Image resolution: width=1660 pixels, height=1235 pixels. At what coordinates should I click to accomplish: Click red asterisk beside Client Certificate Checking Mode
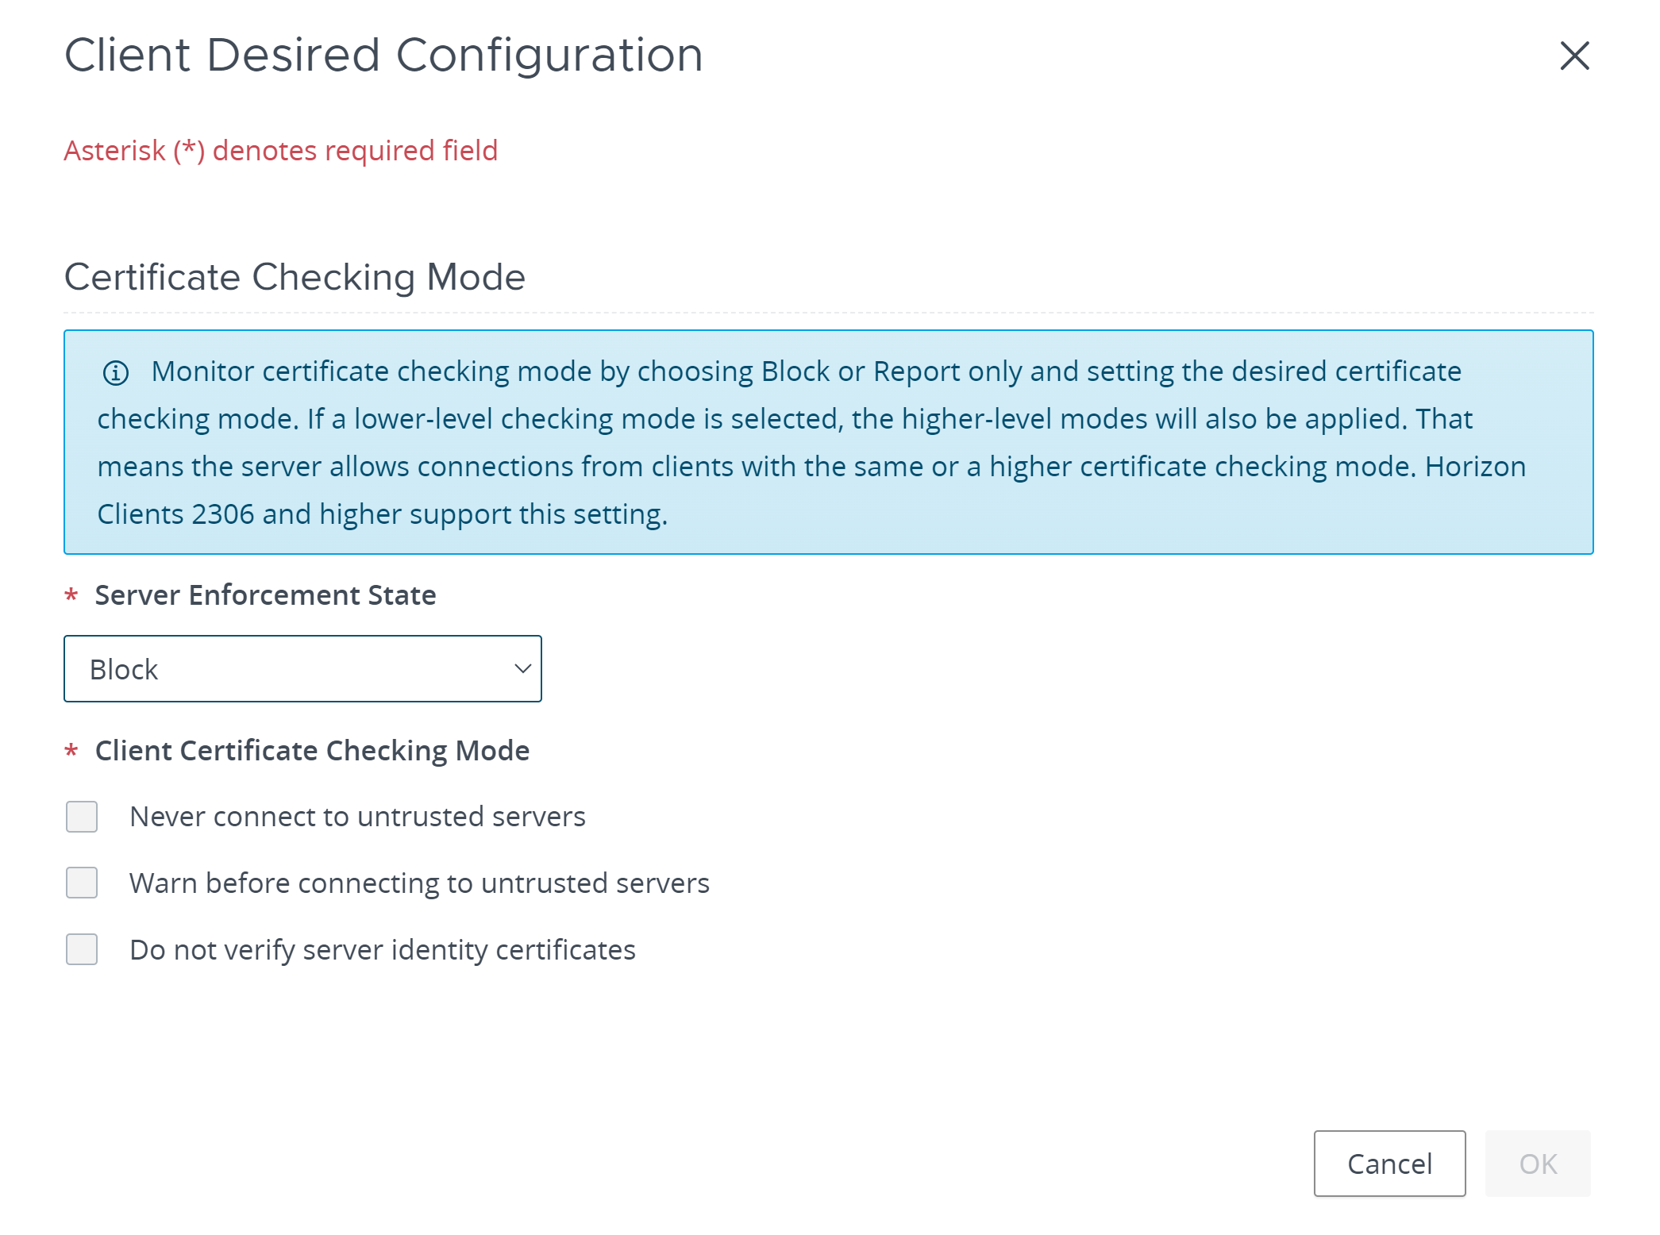tap(71, 751)
